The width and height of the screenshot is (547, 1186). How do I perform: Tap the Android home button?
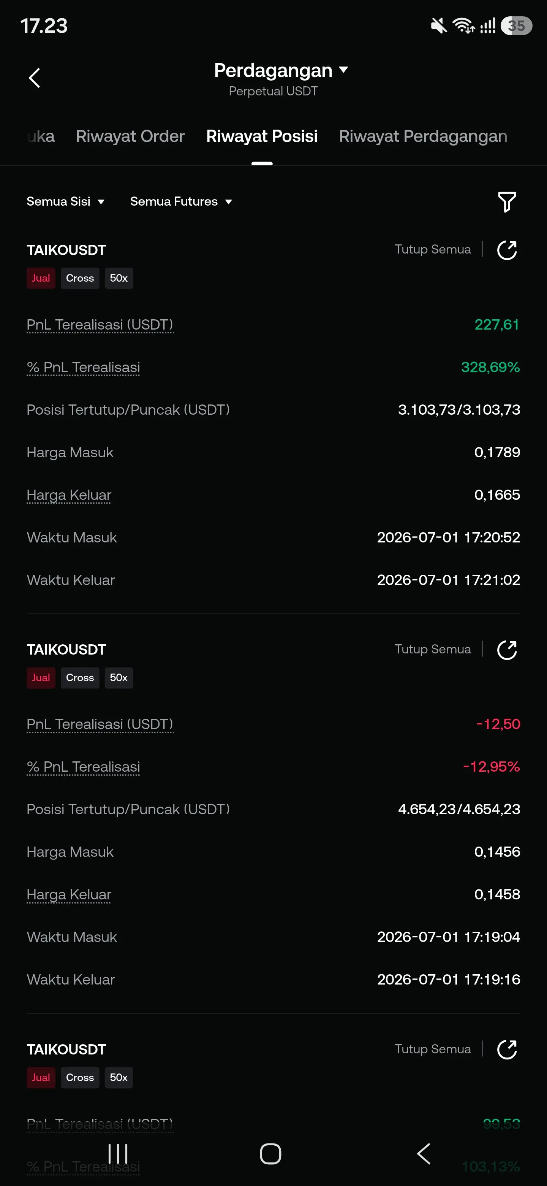(x=270, y=1154)
